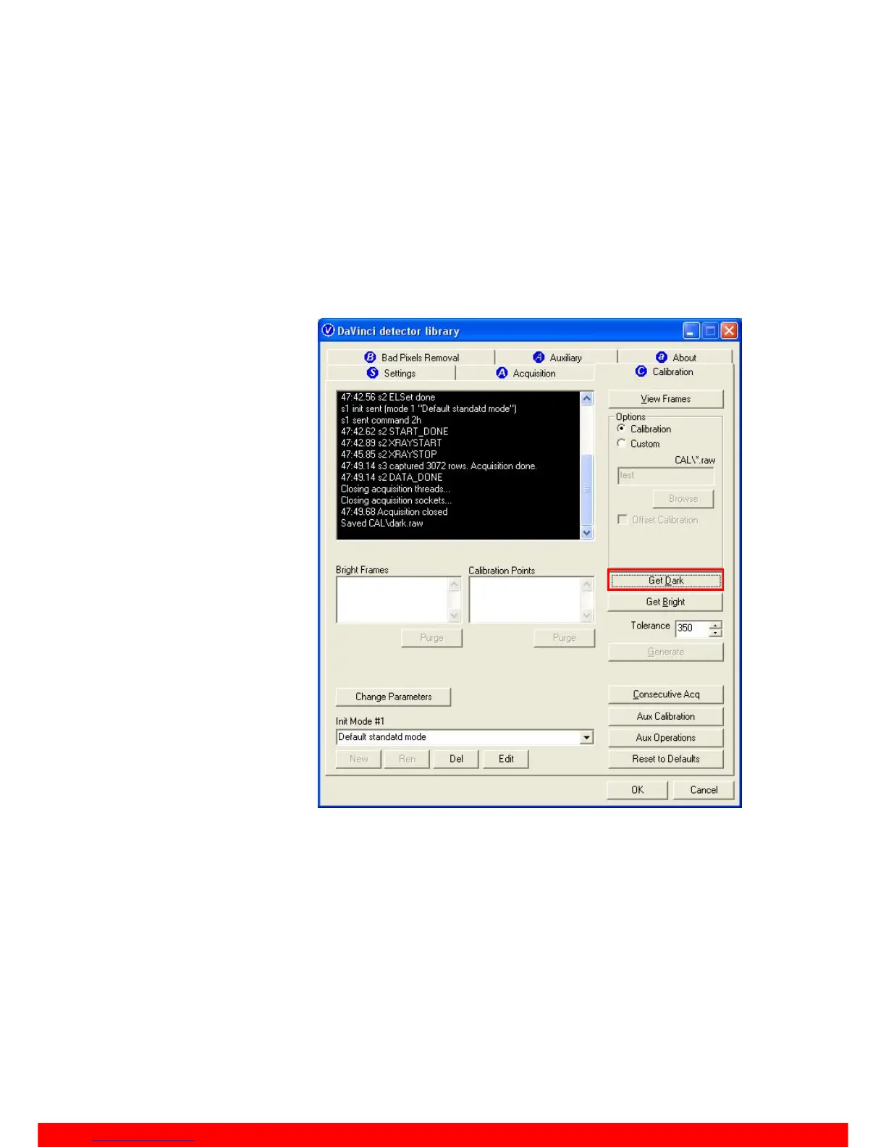Click the About tab's blue icon
This screenshot has height=1147, width=886.
tap(662, 358)
